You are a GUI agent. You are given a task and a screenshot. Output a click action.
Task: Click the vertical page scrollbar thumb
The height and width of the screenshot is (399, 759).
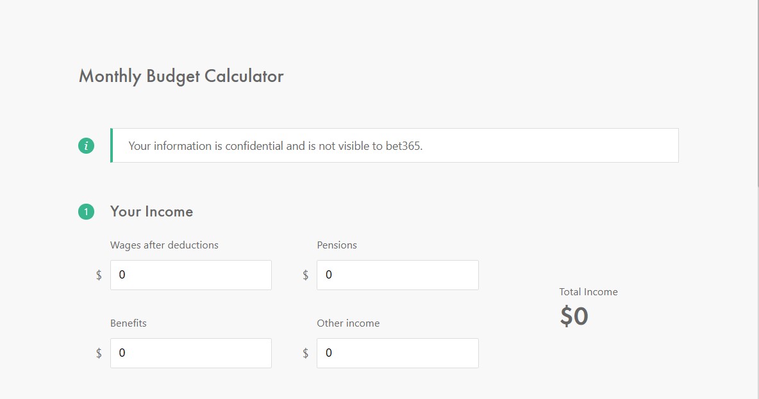click(757, 92)
